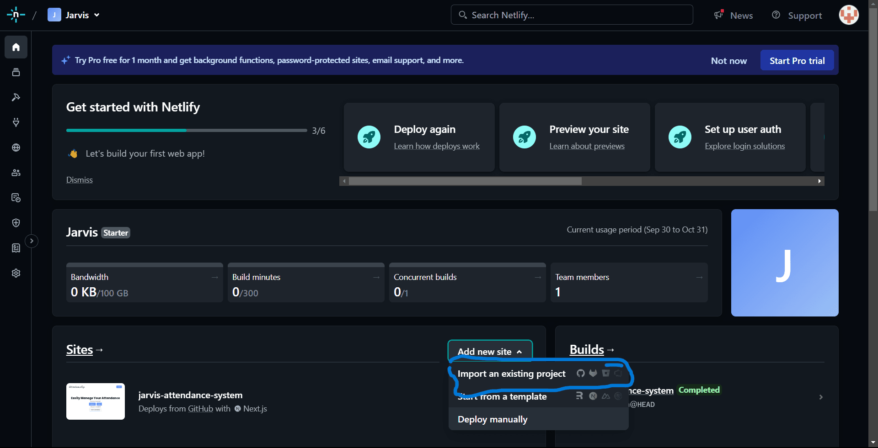878x448 pixels.
Task: Focus the Search Netlify field
Action: pyautogui.click(x=572, y=15)
